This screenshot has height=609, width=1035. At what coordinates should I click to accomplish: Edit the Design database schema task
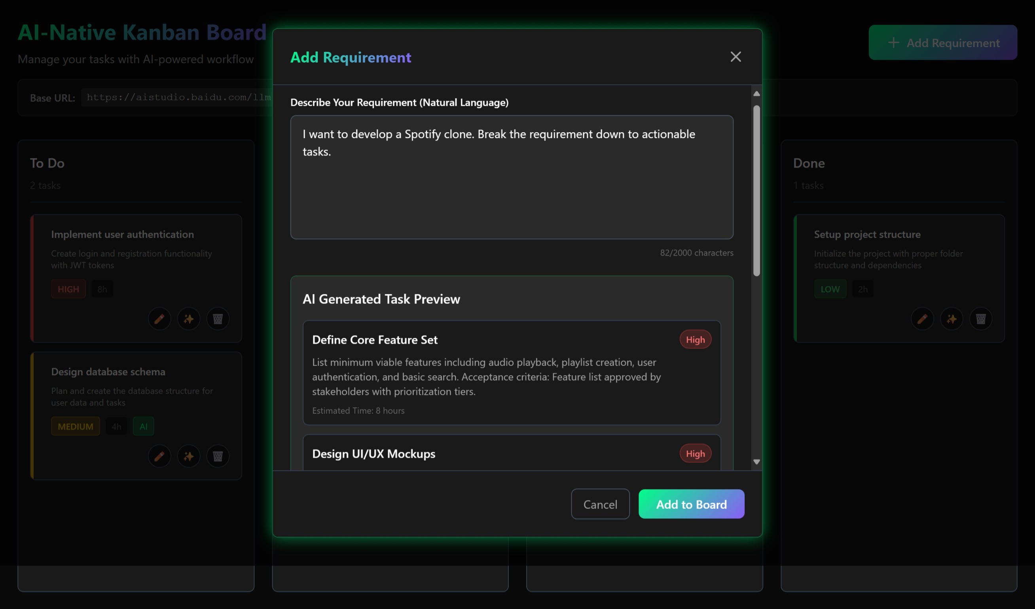(159, 456)
